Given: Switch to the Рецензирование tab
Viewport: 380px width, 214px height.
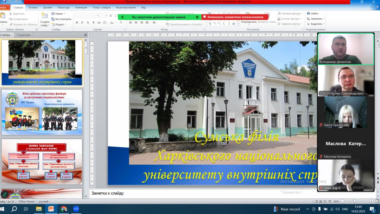Looking at the screenshot, I should click(x=126, y=7).
